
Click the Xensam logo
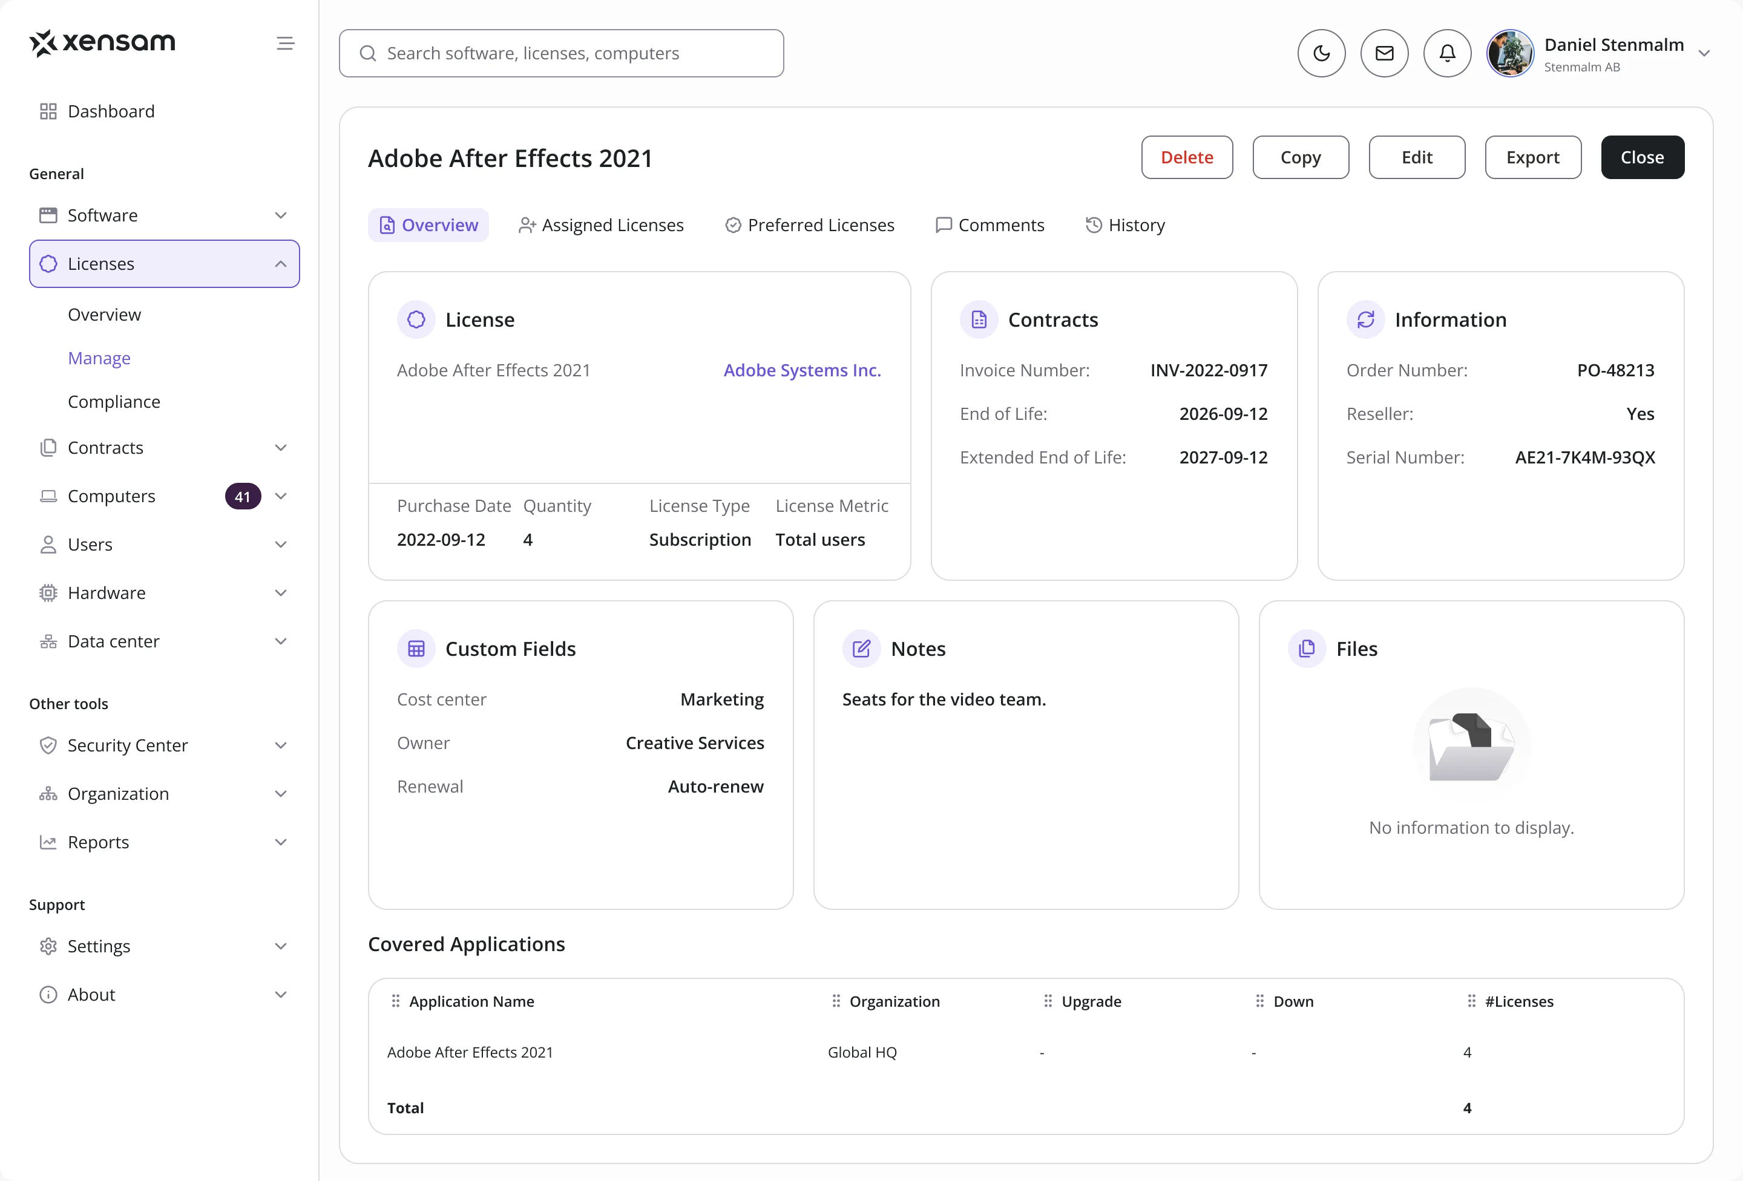click(x=102, y=43)
